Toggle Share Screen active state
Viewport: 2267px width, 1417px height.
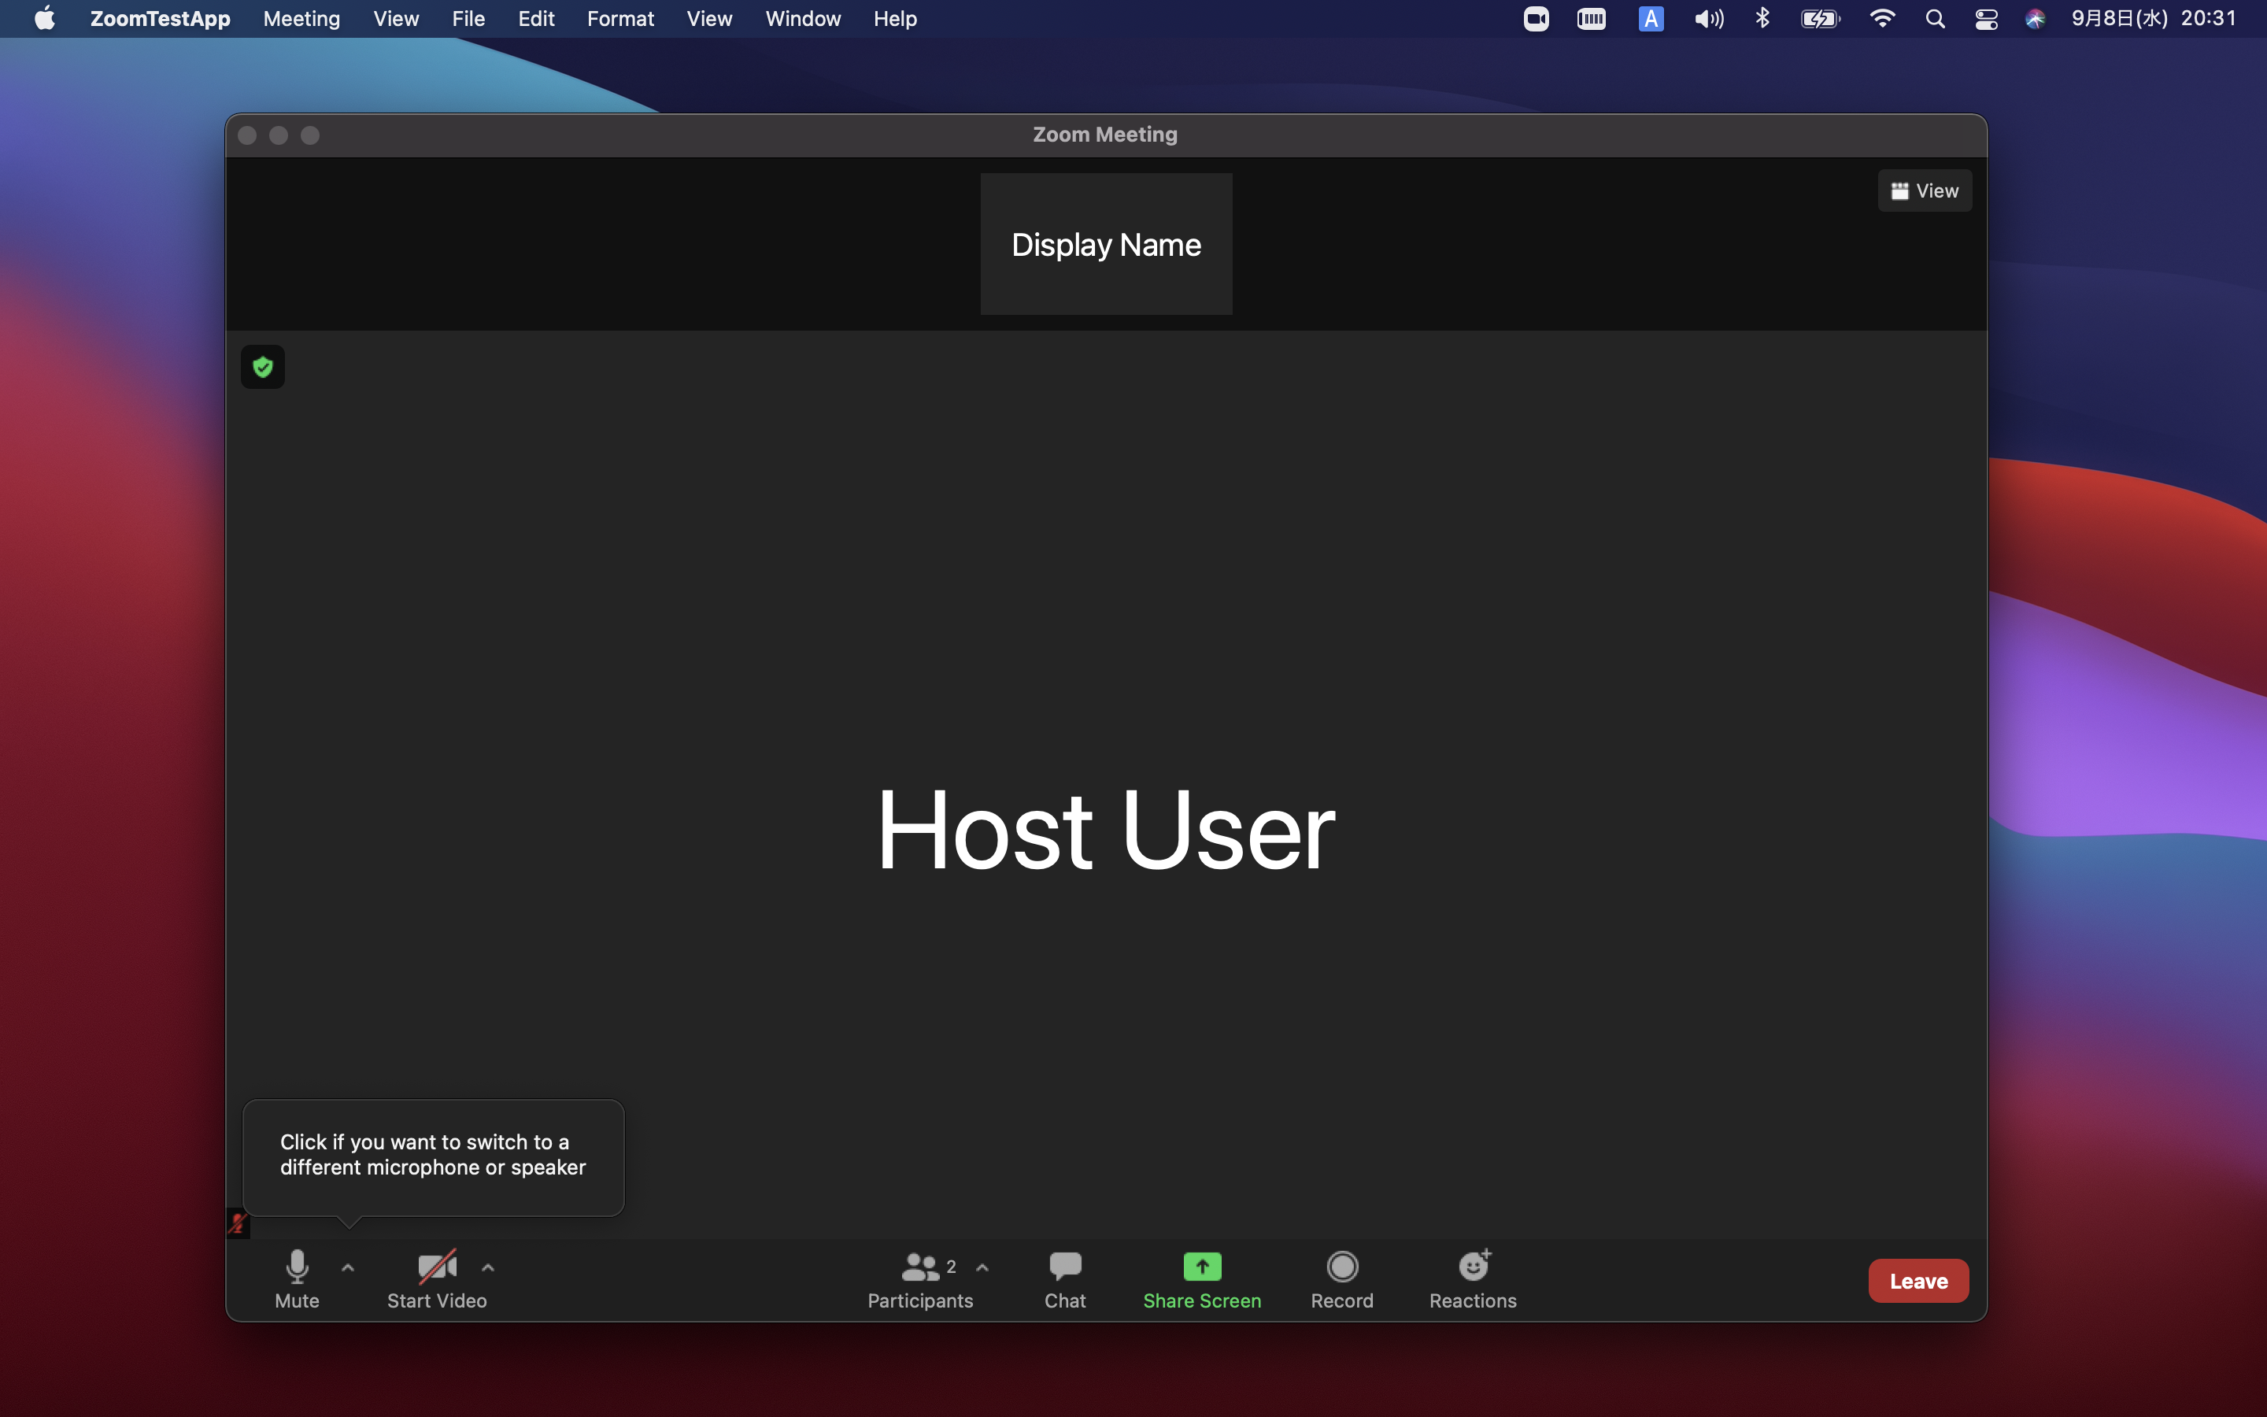(x=1201, y=1280)
